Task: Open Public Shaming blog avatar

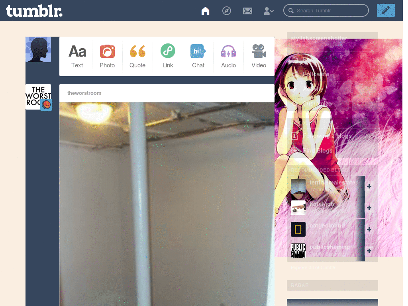Action: pos(298,251)
